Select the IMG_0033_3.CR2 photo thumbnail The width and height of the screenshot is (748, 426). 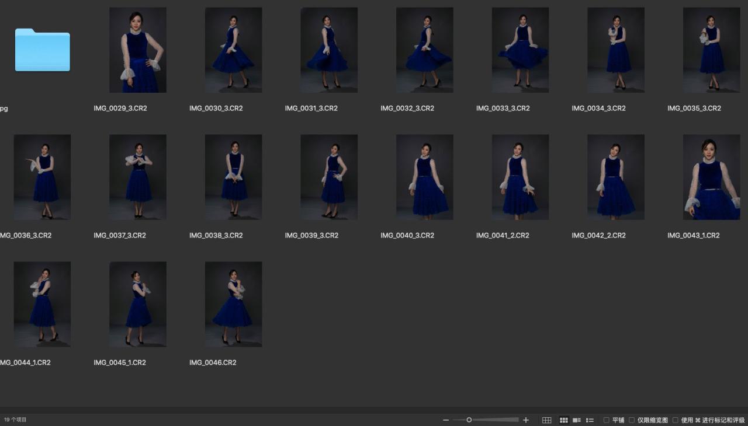click(520, 50)
